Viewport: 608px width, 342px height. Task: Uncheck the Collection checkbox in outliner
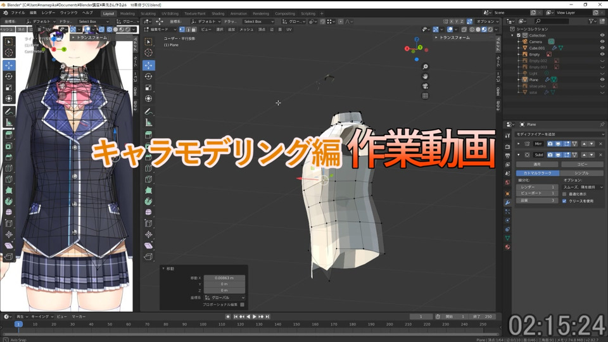tap(519, 35)
